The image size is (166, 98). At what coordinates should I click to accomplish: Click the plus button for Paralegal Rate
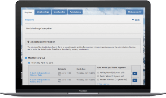pos(135,80)
